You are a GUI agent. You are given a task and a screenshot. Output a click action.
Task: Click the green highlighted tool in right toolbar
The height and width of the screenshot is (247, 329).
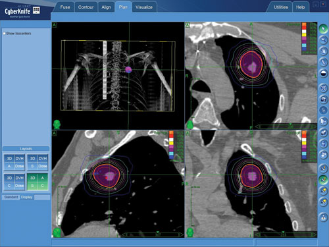tap(323, 180)
